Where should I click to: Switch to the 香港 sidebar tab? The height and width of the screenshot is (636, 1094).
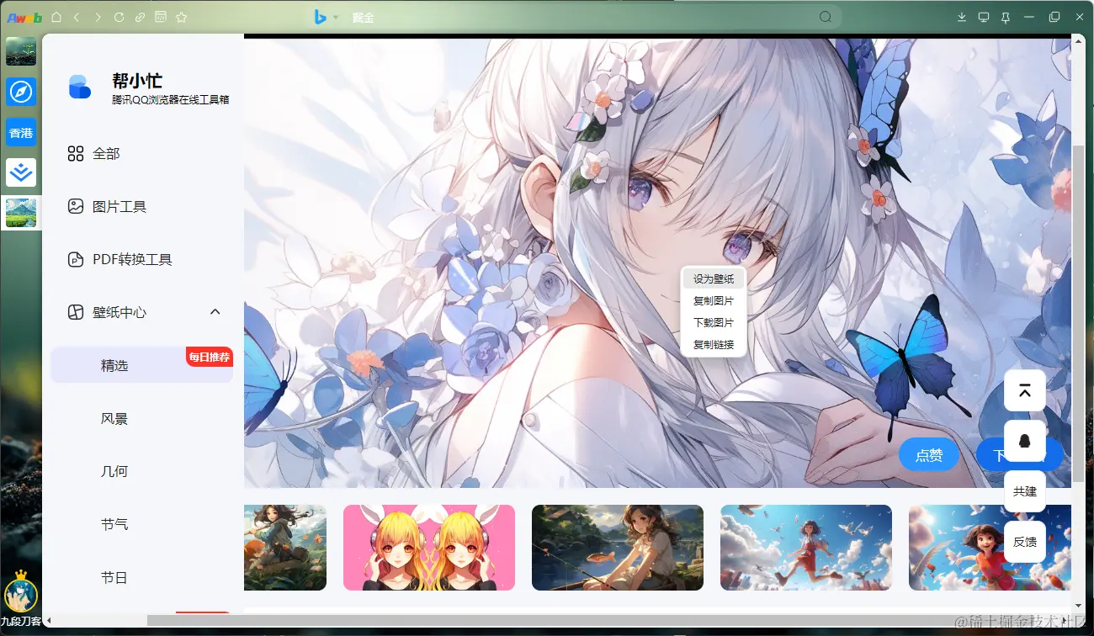point(20,132)
